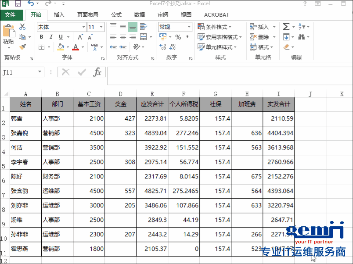Viewport: 353px width, 264px height.
Task: Click the Save icon in title bar
Action: (18, 4)
